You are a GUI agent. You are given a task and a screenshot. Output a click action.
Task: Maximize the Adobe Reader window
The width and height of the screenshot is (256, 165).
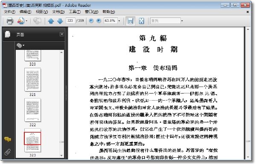click(x=235, y=5)
